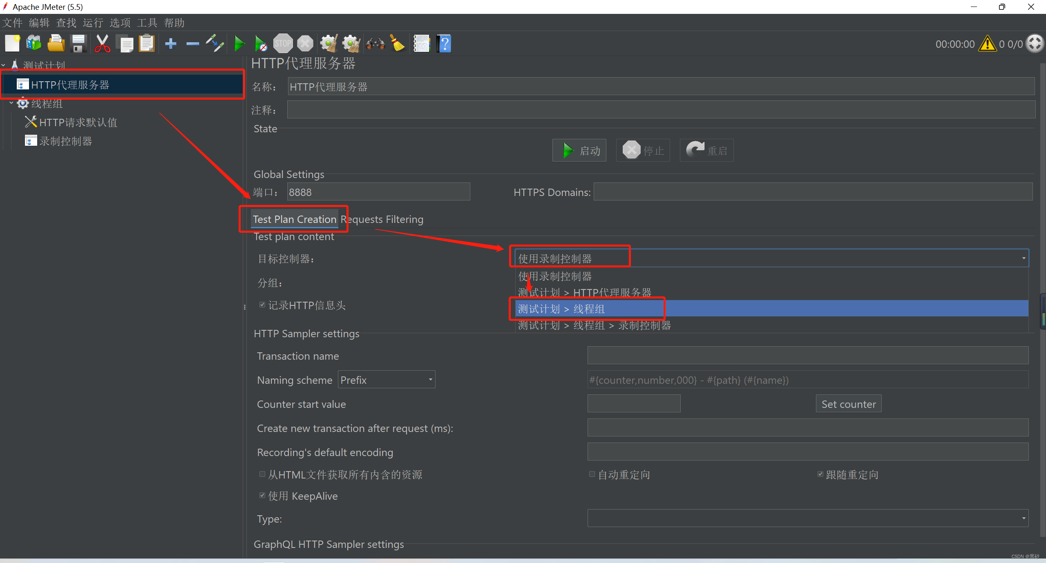The width and height of the screenshot is (1046, 563).
Task: Click the 注释 comment input field
Action: [x=661, y=109]
